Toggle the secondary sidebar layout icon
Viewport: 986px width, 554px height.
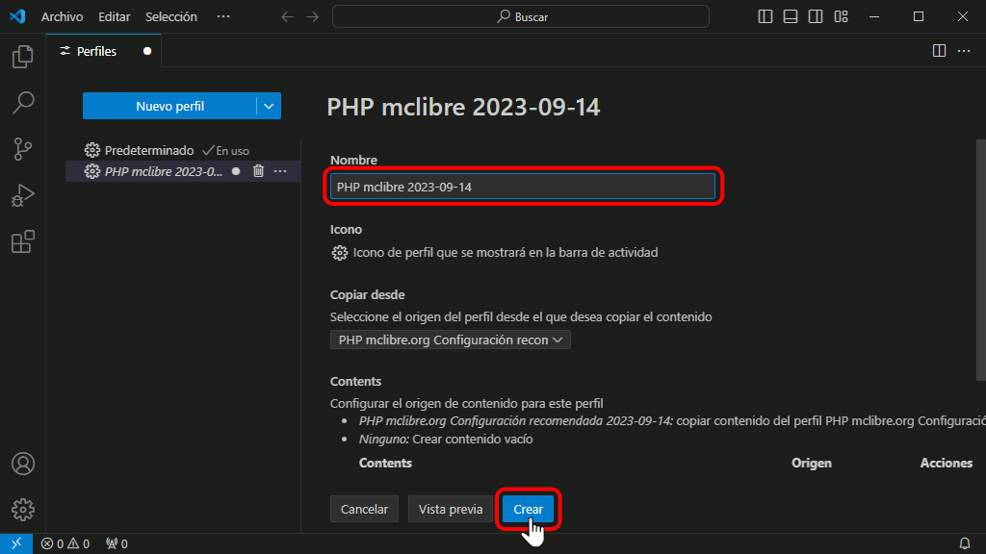pyautogui.click(x=816, y=17)
